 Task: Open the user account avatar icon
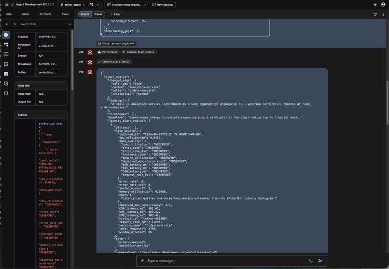pos(383,4)
